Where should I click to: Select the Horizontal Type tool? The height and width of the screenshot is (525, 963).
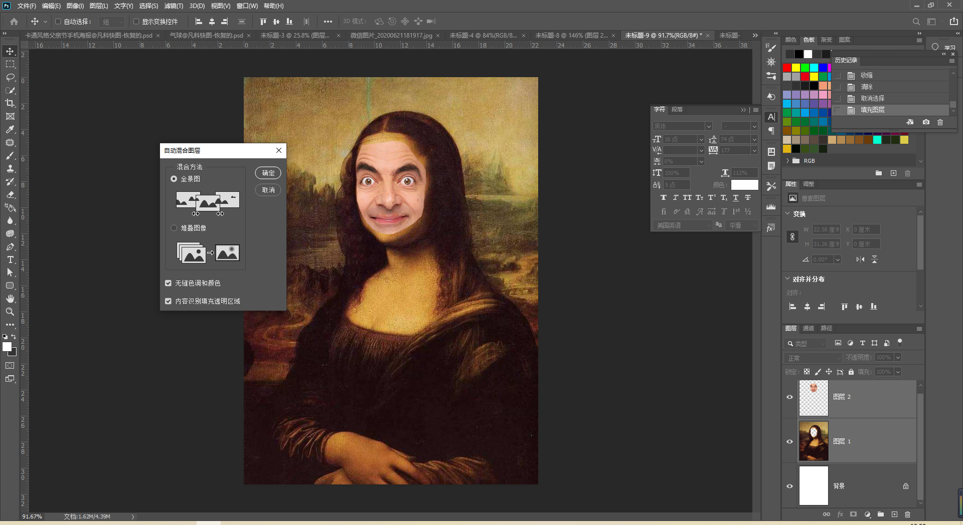pyautogui.click(x=10, y=259)
